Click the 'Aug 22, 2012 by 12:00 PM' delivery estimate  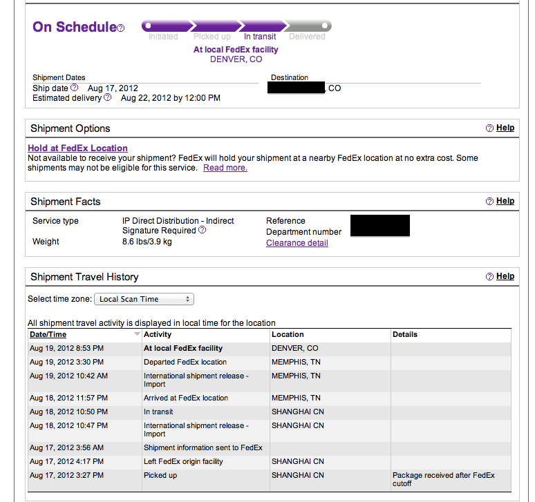[x=171, y=98]
